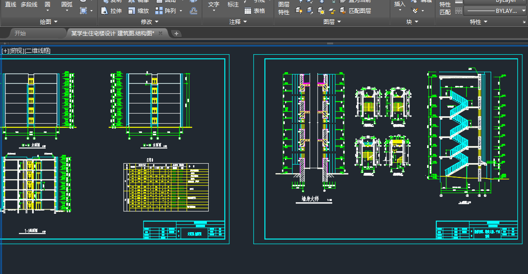528x274 pixels.
Task: Open the Circle (圆) dropdown arrow
Action: point(48,11)
